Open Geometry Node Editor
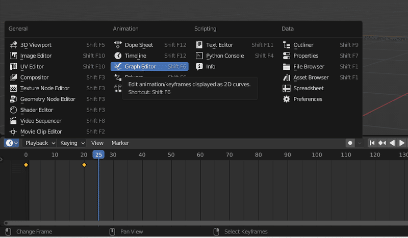This screenshot has width=408, height=238. (57, 99)
